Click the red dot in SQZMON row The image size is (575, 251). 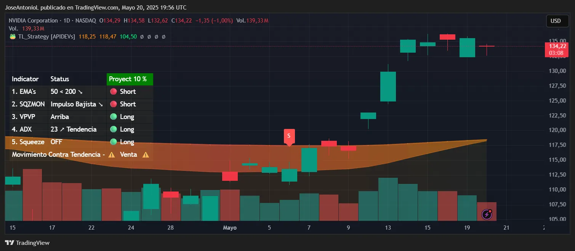pos(113,104)
